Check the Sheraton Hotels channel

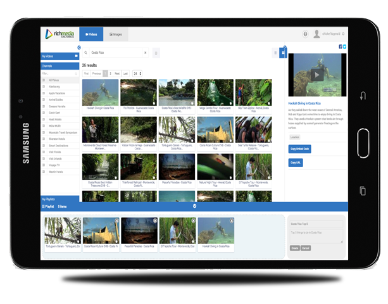(44, 139)
